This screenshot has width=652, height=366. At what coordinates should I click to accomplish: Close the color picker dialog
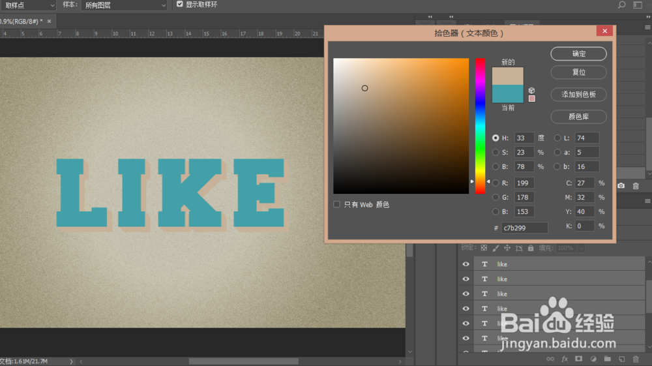tap(604, 31)
